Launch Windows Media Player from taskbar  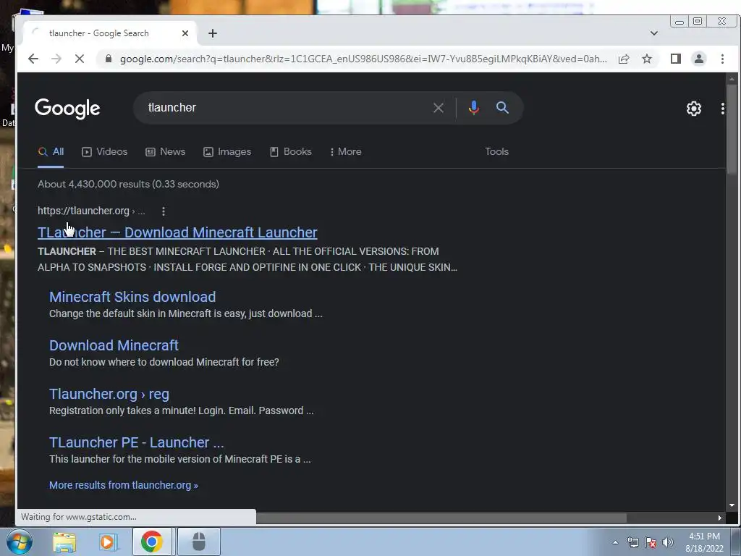click(108, 542)
